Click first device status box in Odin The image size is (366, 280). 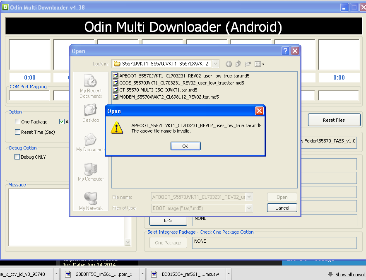(29, 55)
